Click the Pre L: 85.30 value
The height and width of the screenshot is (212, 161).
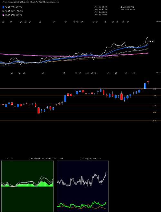(x=101, y=12)
